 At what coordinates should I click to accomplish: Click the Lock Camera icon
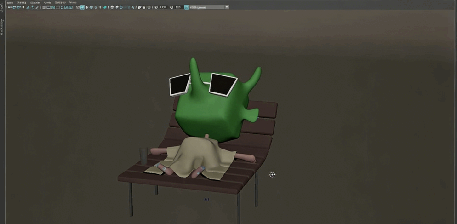[14, 7]
